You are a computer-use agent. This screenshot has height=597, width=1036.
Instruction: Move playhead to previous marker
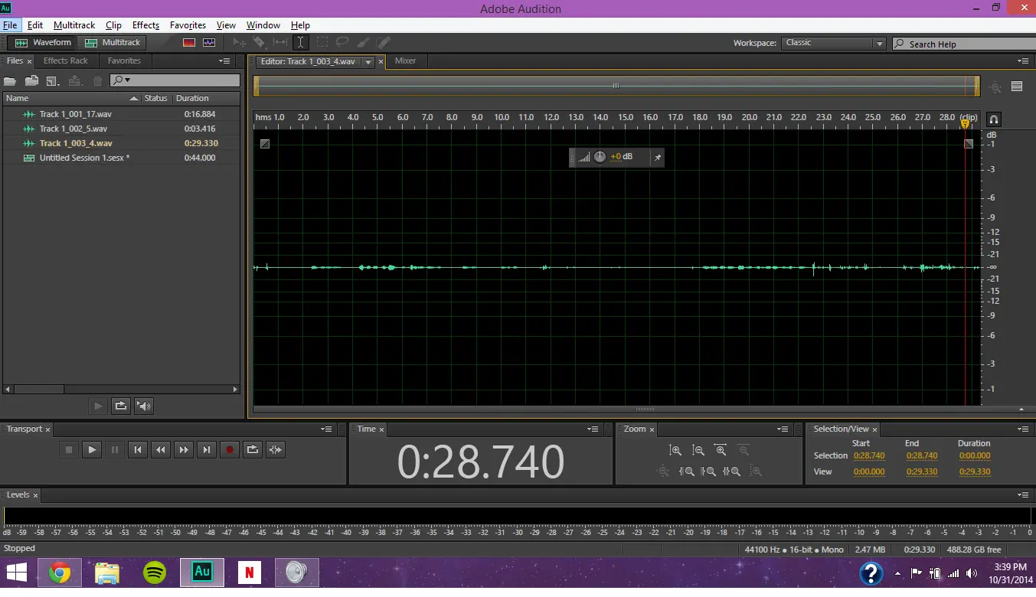point(138,450)
